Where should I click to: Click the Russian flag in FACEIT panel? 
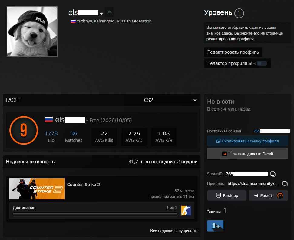[x=49, y=119]
